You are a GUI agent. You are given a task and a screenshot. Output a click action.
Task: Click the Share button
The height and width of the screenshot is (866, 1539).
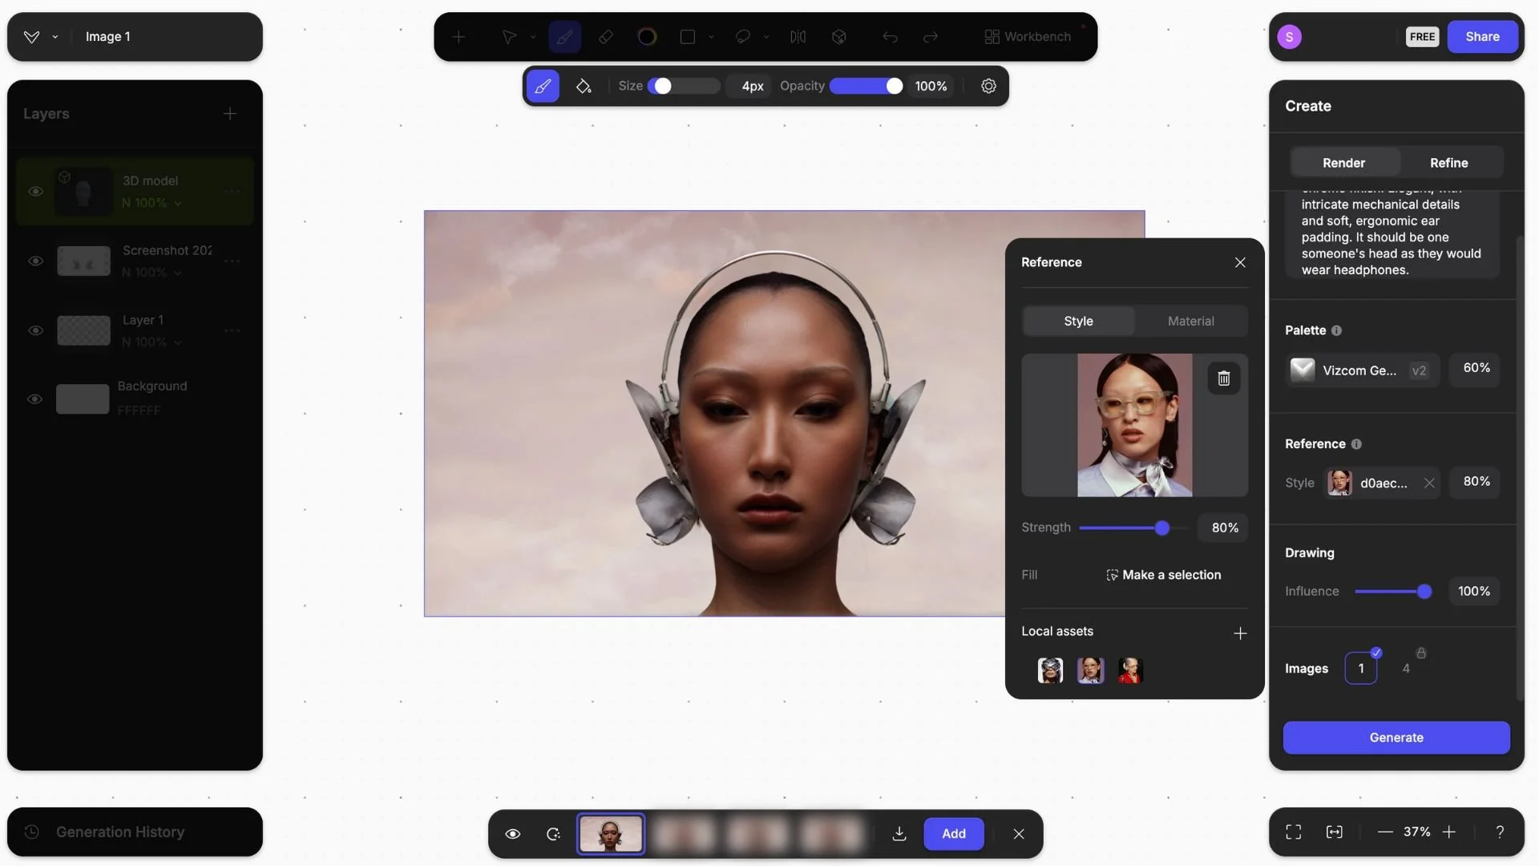click(x=1482, y=37)
